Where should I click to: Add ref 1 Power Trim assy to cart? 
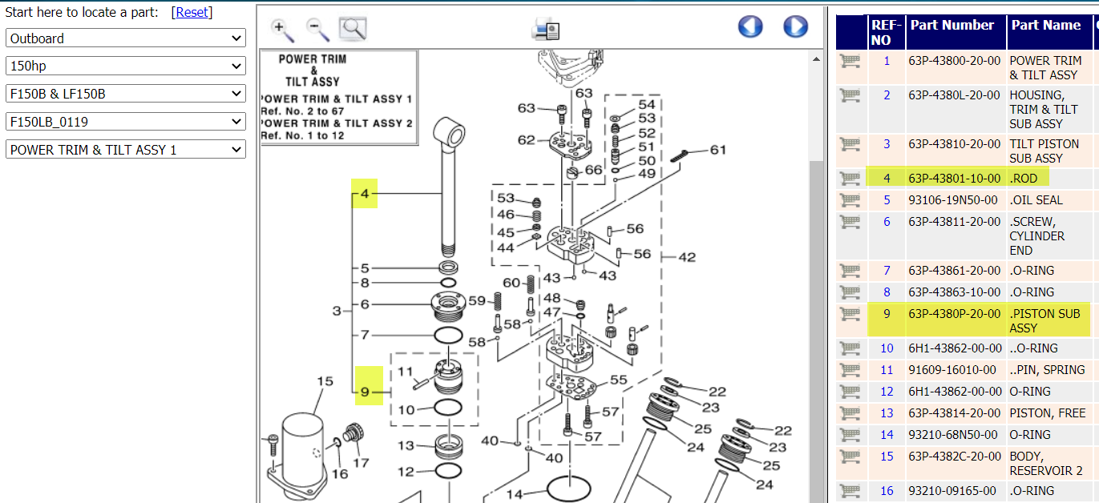coord(850,61)
